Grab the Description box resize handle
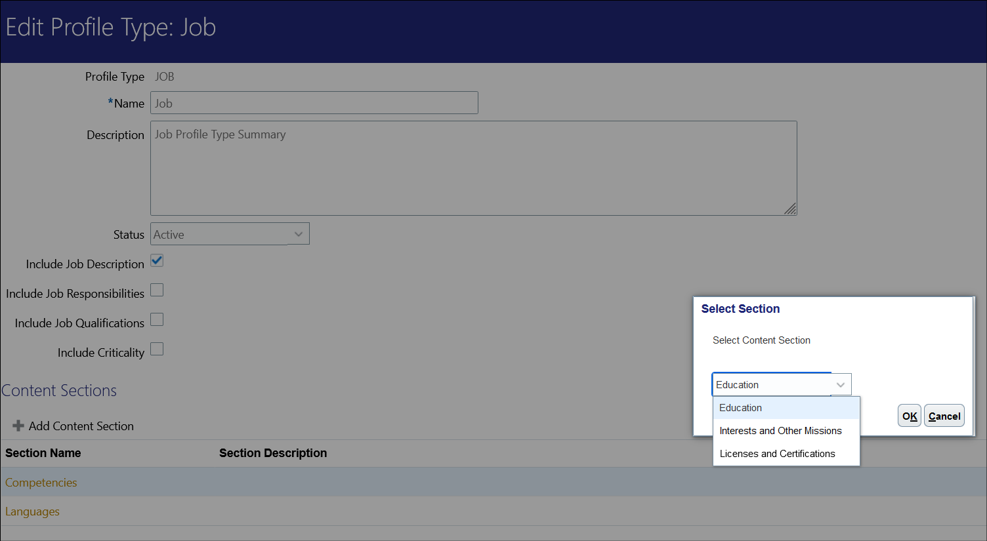Screen dimensions: 987x541 (791, 209)
